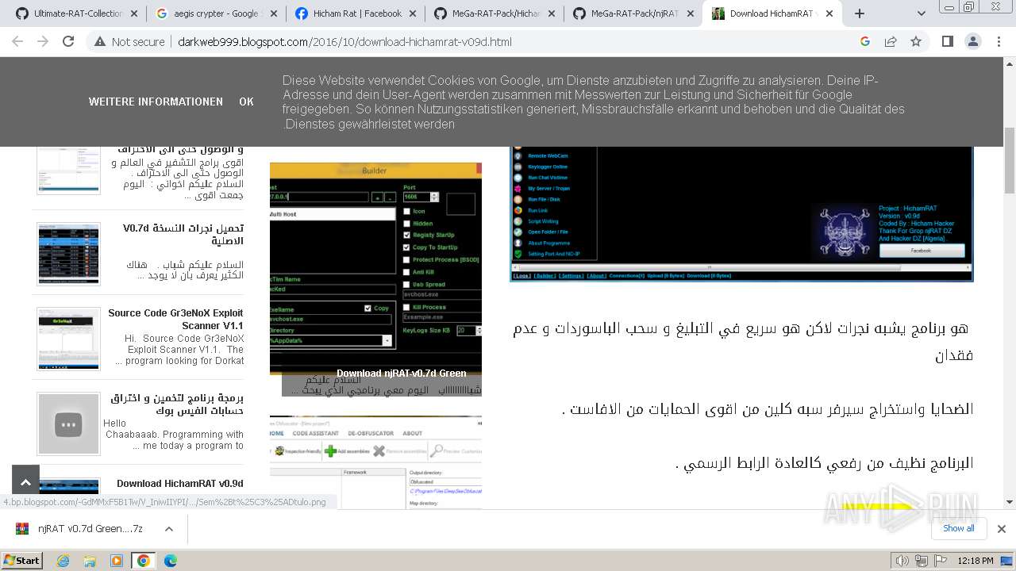Close the Download HichamRAT tab
The height and width of the screenshot is (571, 1016).
[830, 13]
